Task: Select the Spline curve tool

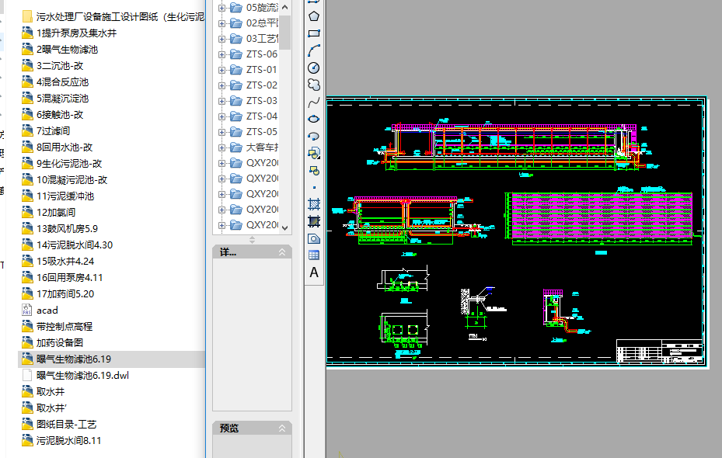Action: click(x=313, y=102)
